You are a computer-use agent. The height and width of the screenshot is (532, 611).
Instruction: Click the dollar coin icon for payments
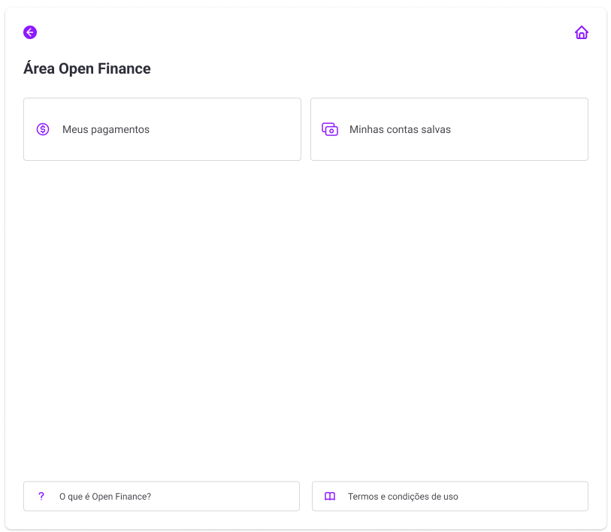click(x=43, y=129)
